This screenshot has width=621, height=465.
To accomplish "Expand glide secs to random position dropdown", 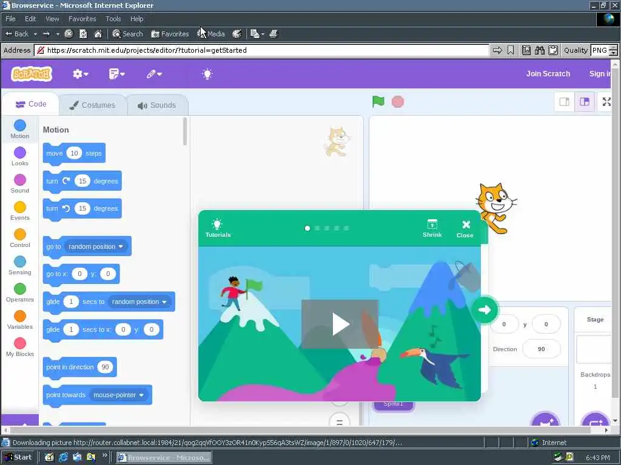I will tap(139, 302).
